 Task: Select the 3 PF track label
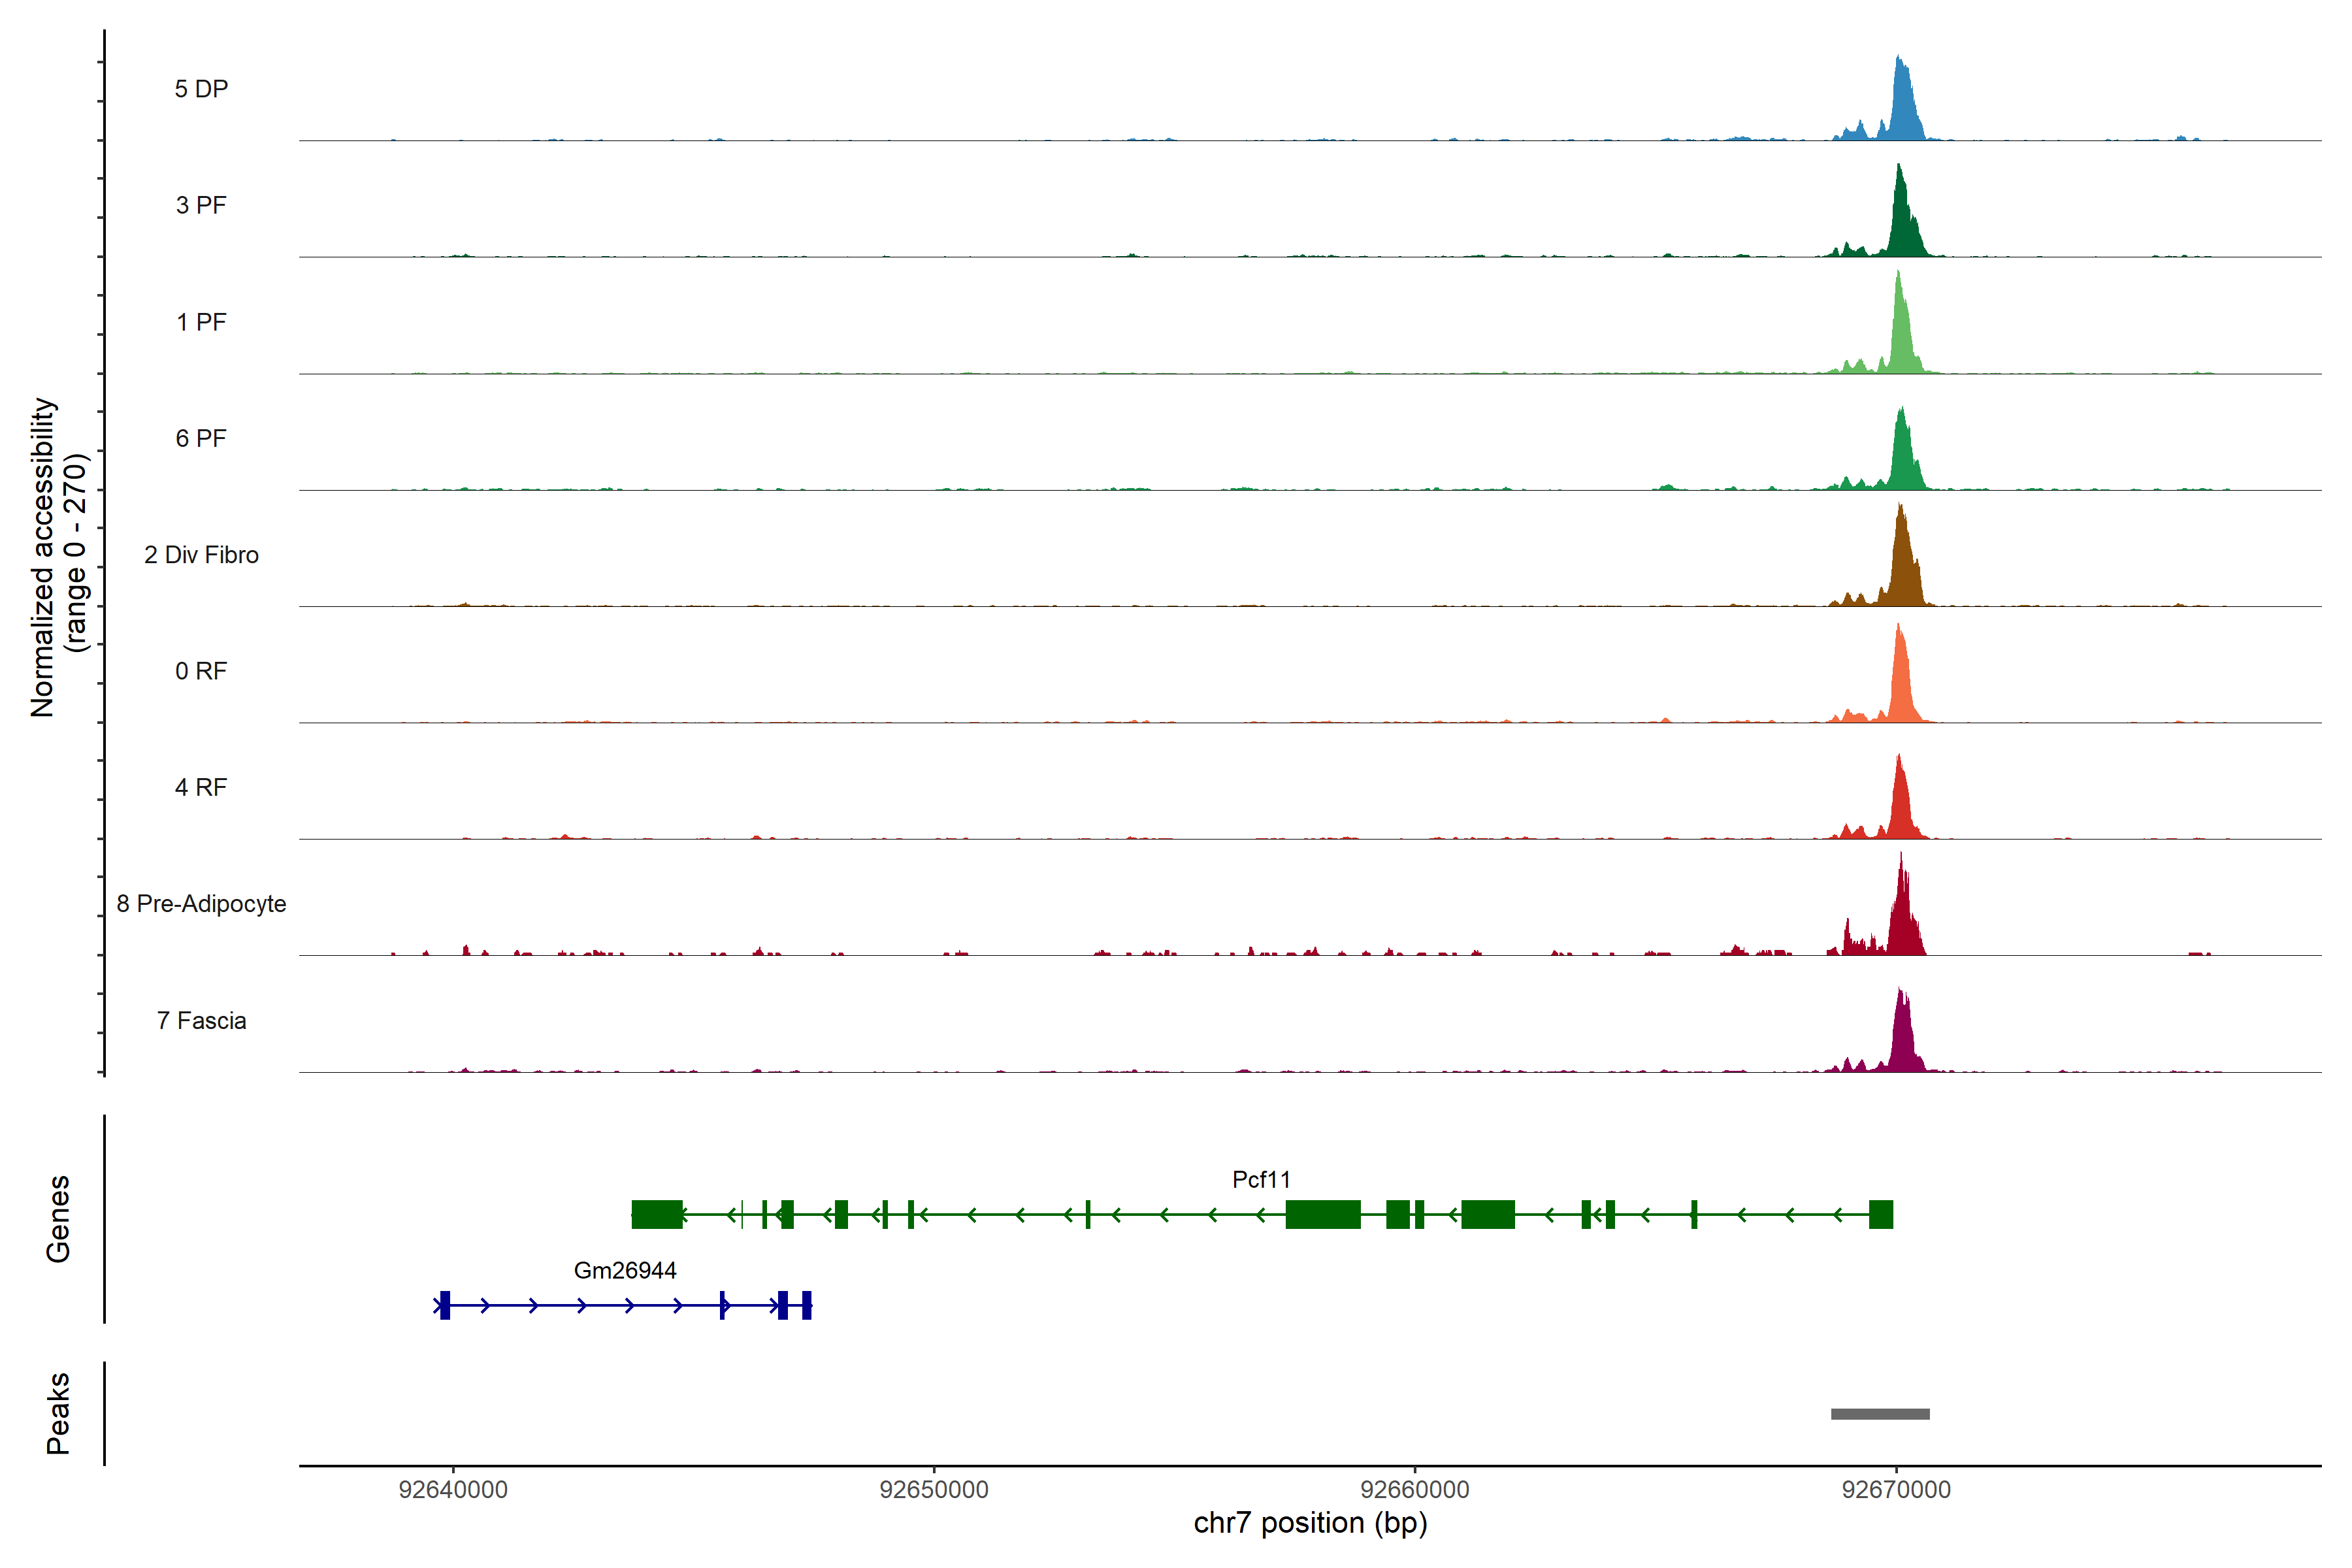[x=201, y=205]
